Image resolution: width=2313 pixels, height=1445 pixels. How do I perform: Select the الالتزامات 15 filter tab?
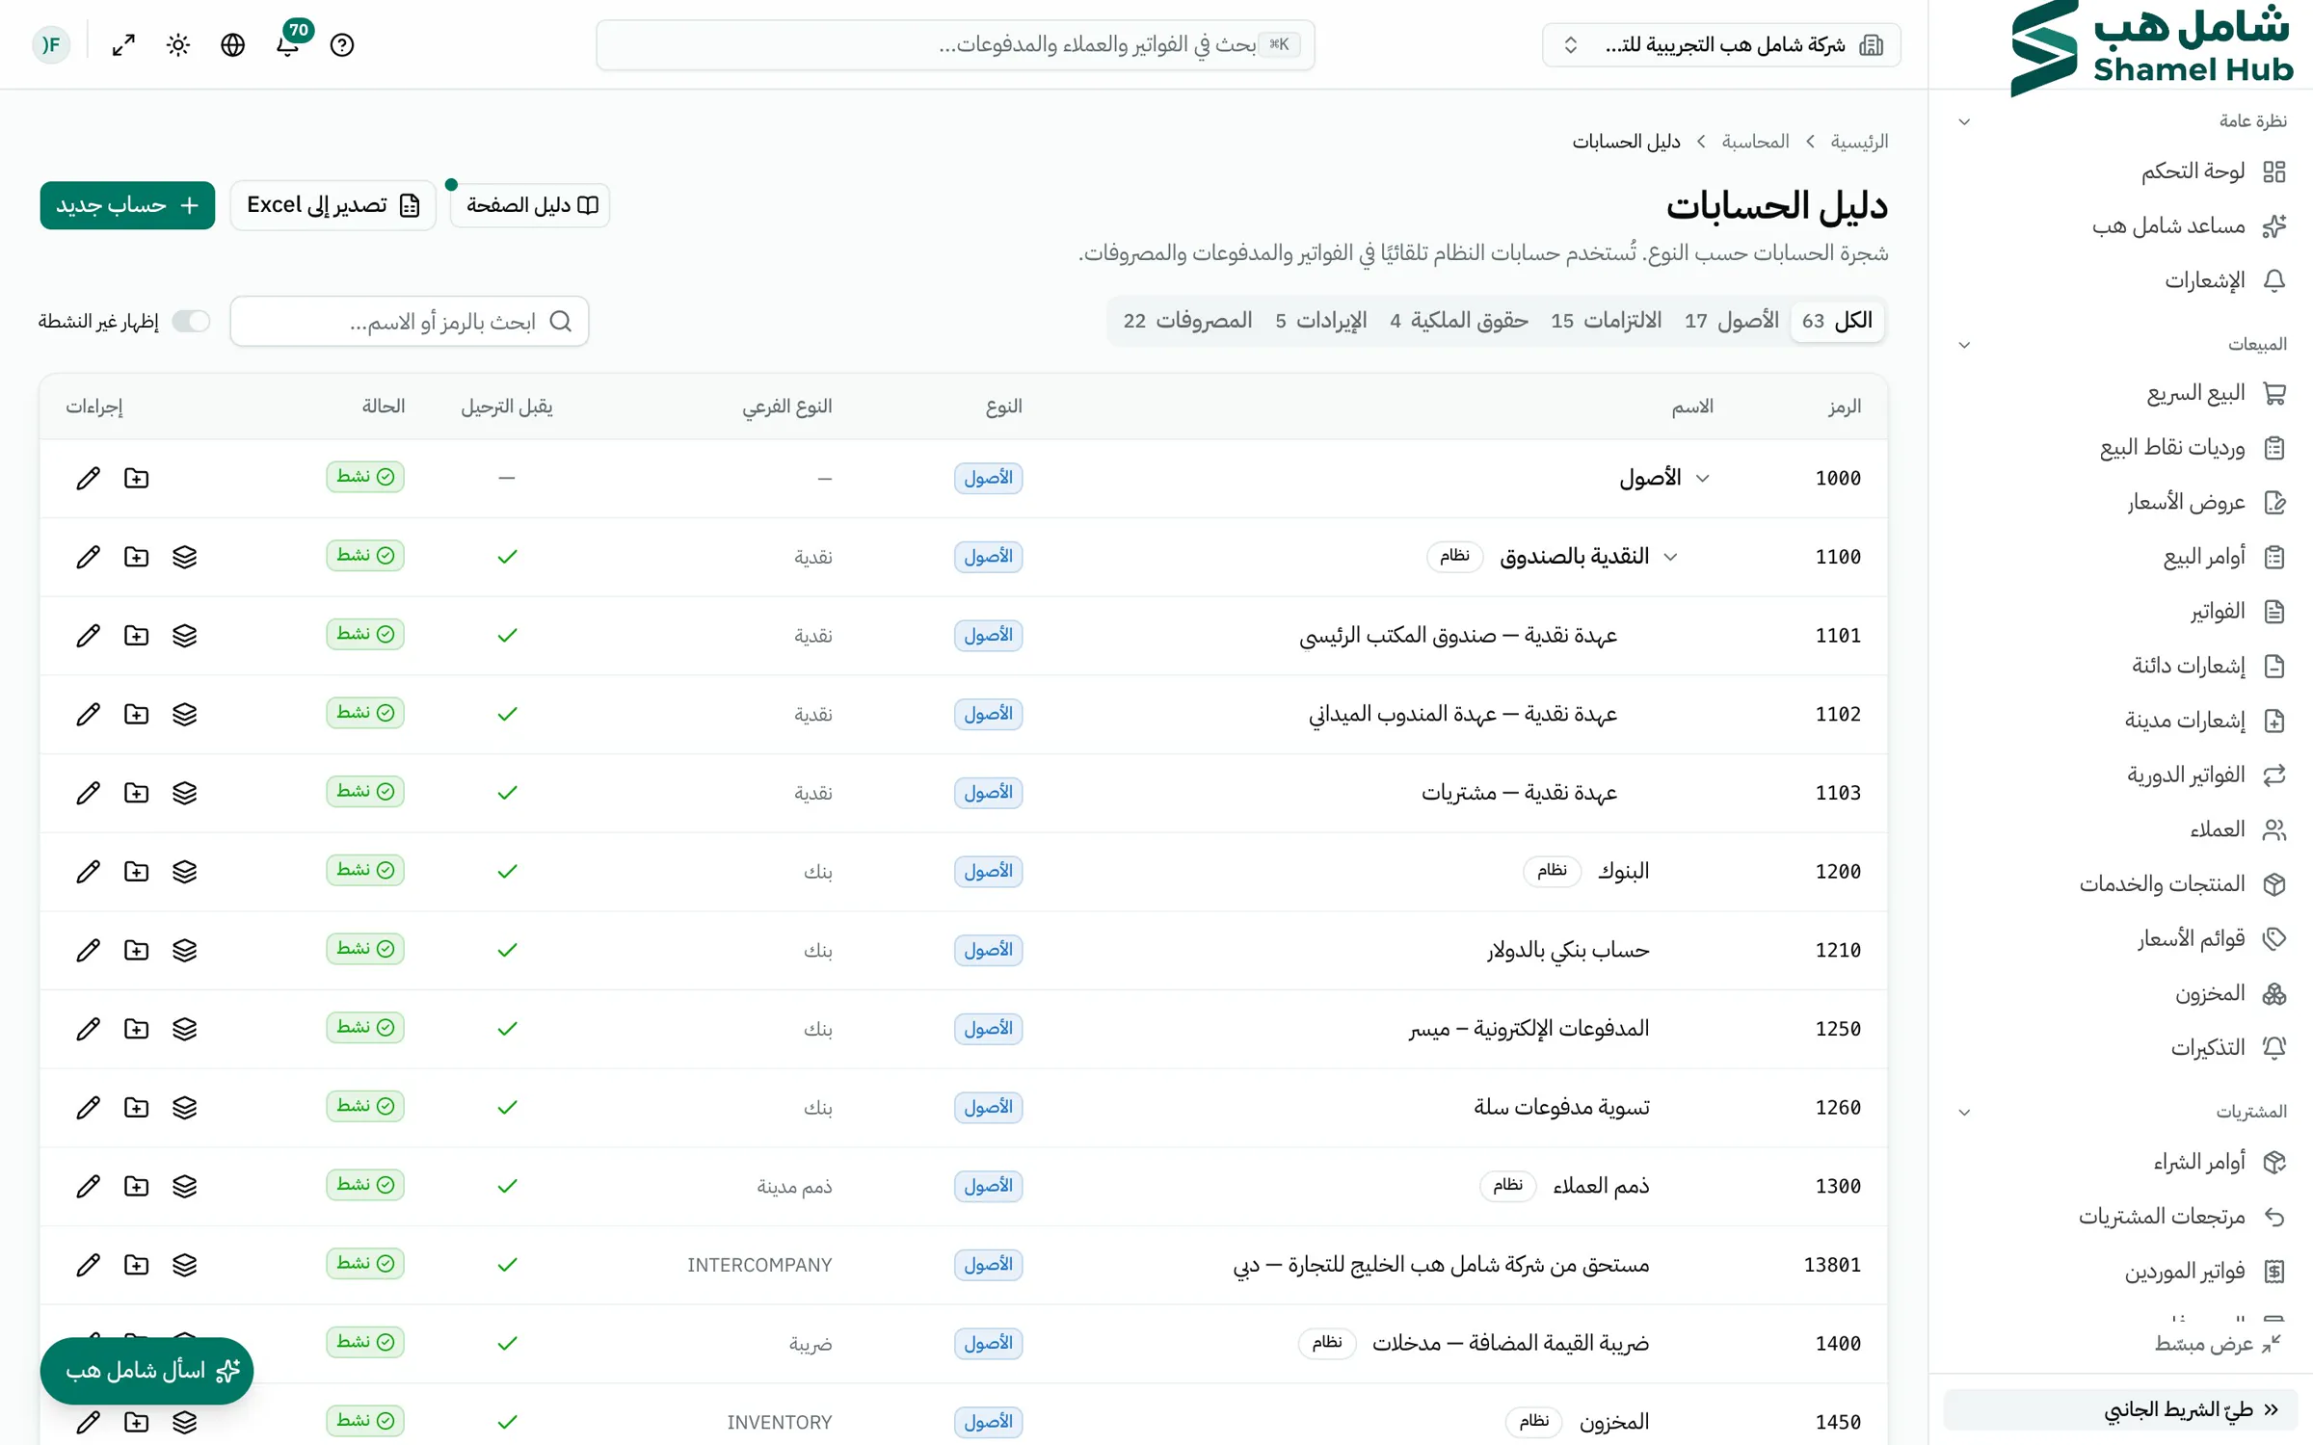point(1607,321)
